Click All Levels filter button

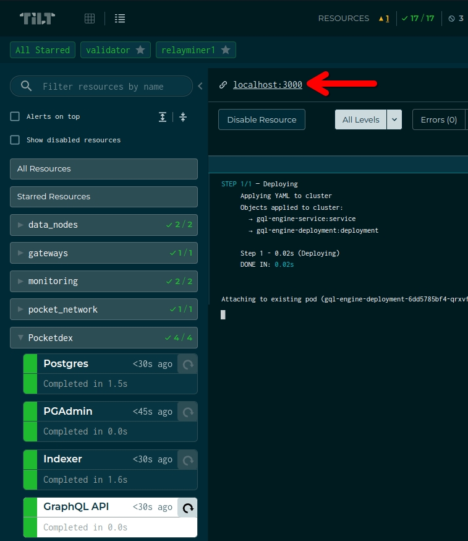[360, 119]
